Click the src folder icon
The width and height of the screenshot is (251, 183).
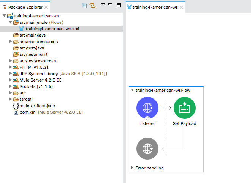[x=16, y=93]
